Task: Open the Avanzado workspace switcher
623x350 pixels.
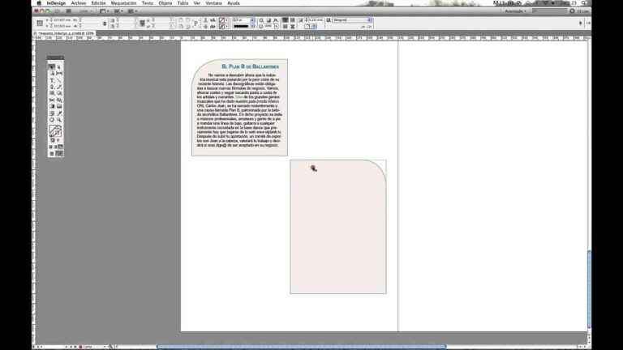Action: click(x=515, y=11)
